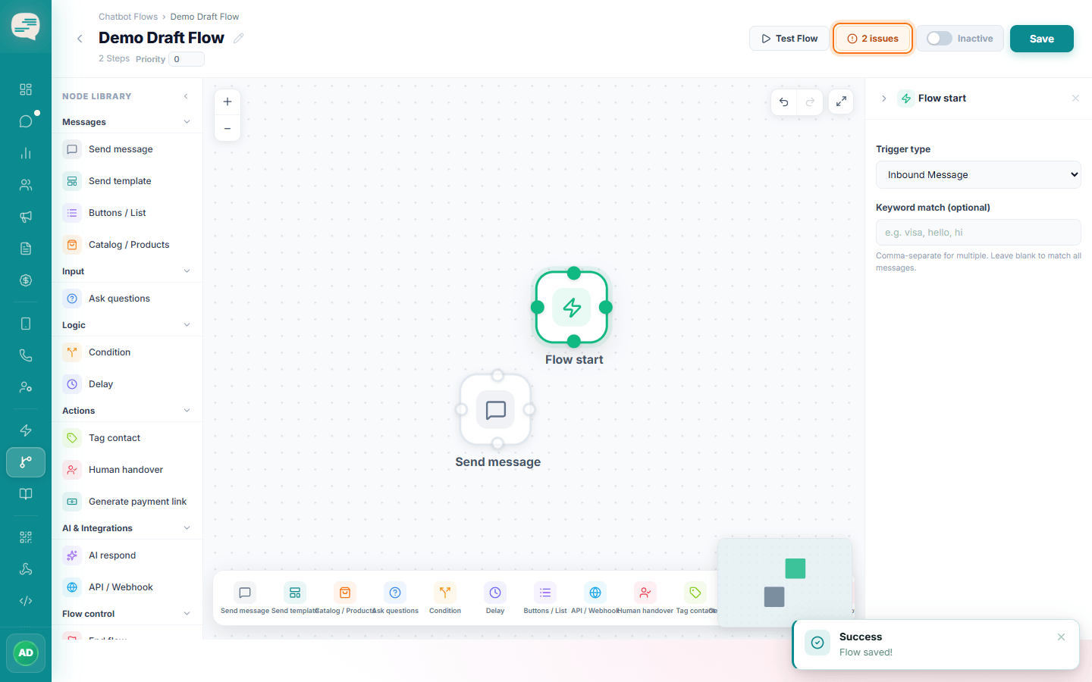Select the Send message node on canvas
This screenshot has height=682, width=1092.
click(x=495, y=410)
